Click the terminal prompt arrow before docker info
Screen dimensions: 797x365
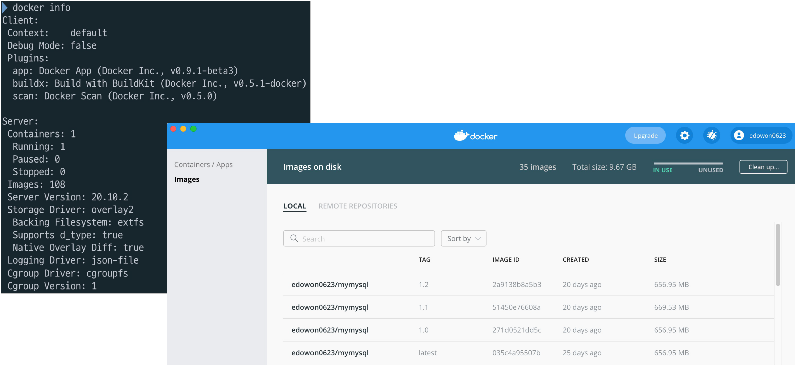coord(5,8)
